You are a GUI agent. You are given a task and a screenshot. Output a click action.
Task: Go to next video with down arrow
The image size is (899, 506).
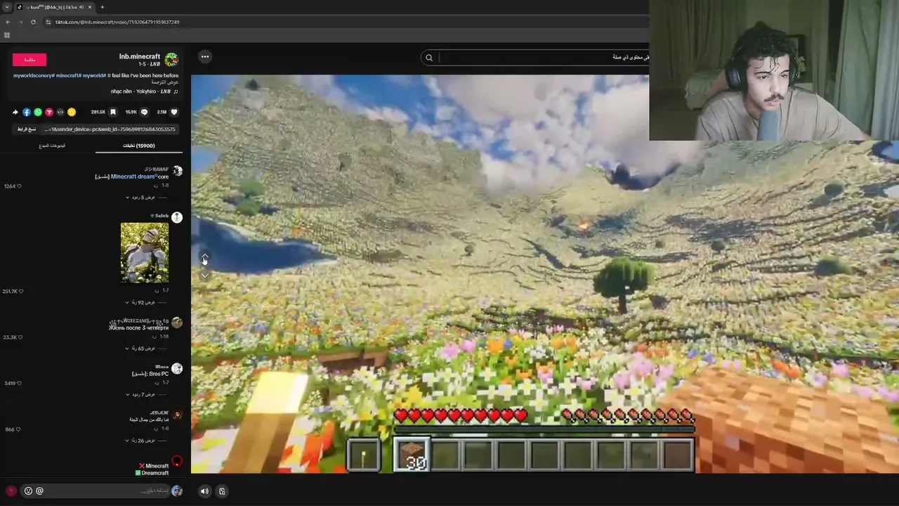(x=204, y=275)
